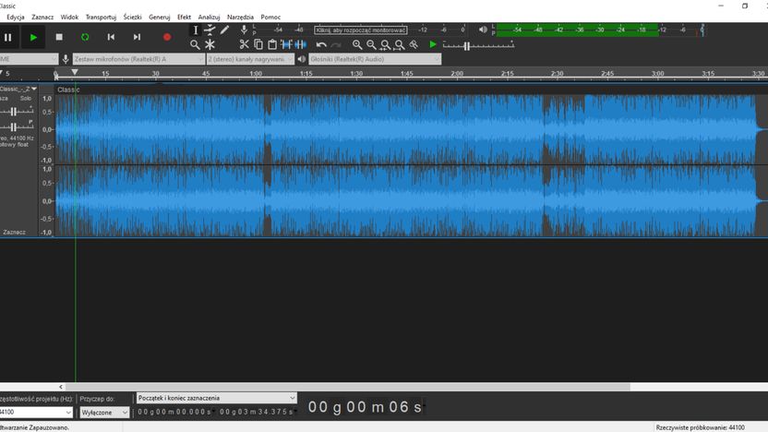
Task: Undo the last action
Action: [321, 45]
